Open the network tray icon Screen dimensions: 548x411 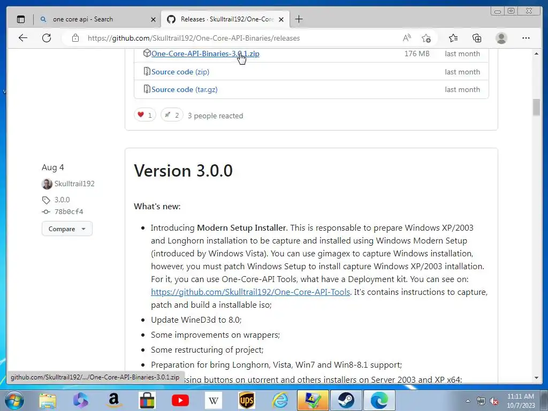481,401
